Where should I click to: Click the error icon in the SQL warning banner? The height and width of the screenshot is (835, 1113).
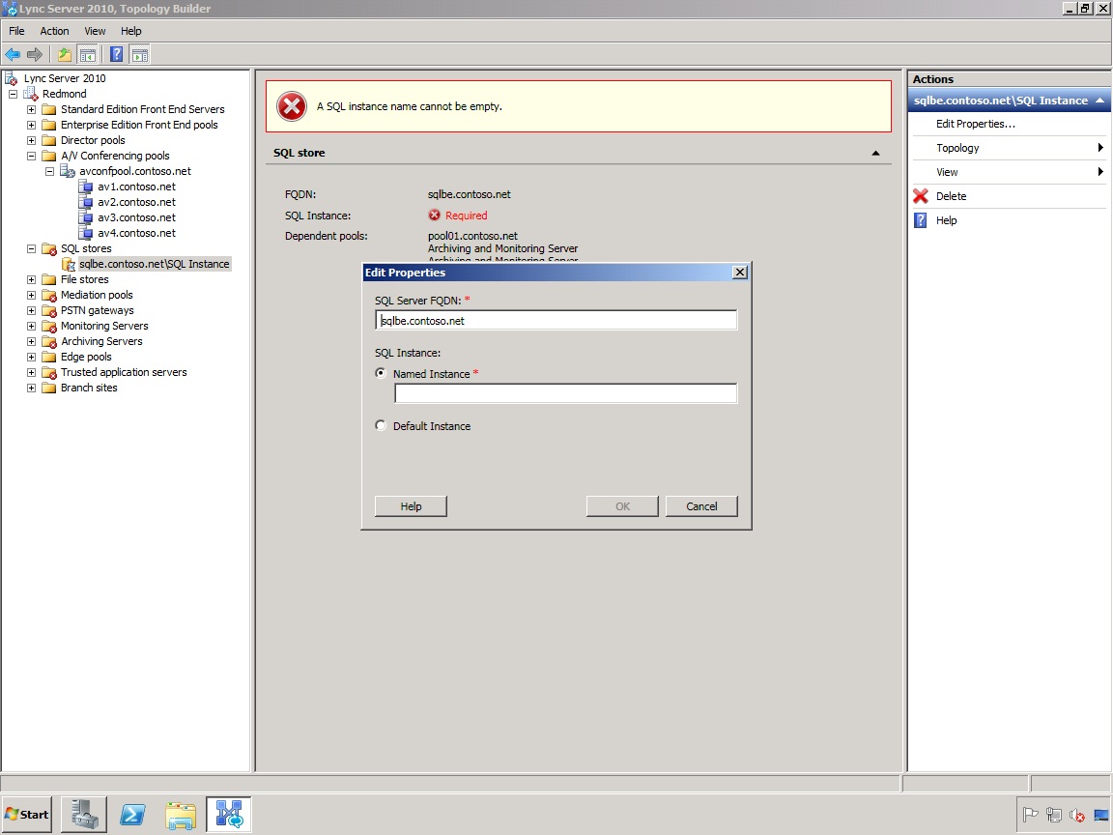point(291,106)
